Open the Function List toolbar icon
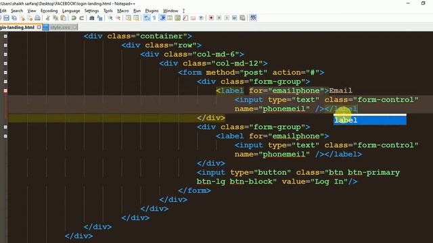Image resolution: width=433 pixels, height=243 pixels. pyautogui.click(x=185, y=18)
